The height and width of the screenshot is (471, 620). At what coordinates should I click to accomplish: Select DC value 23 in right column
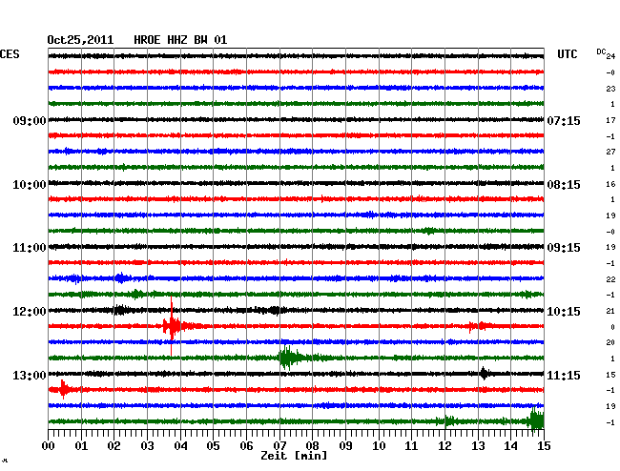tap(610, 89)
